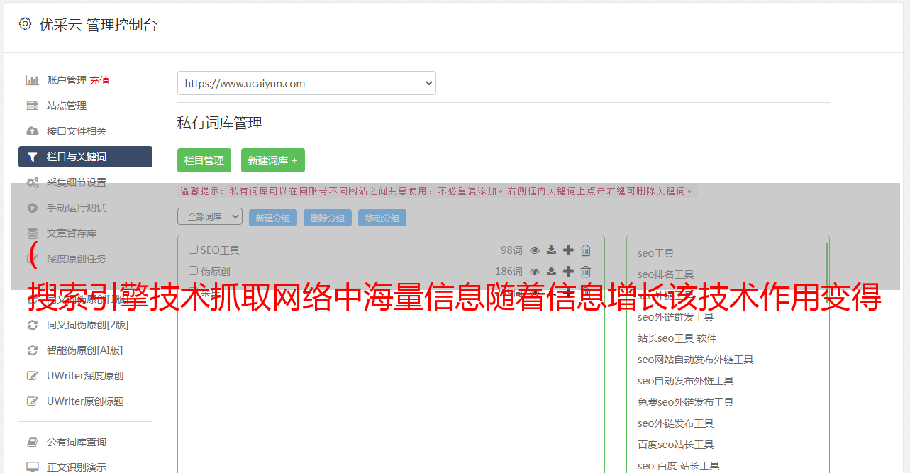Click keyword 'seo 百度 站长工具'
The image size is (910, 473).
tap(679, 466)
